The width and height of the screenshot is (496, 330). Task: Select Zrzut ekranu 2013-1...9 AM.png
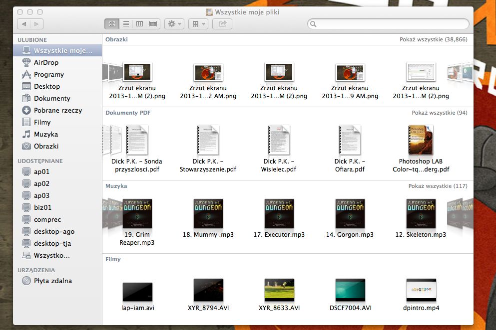[x=350, y=81]
